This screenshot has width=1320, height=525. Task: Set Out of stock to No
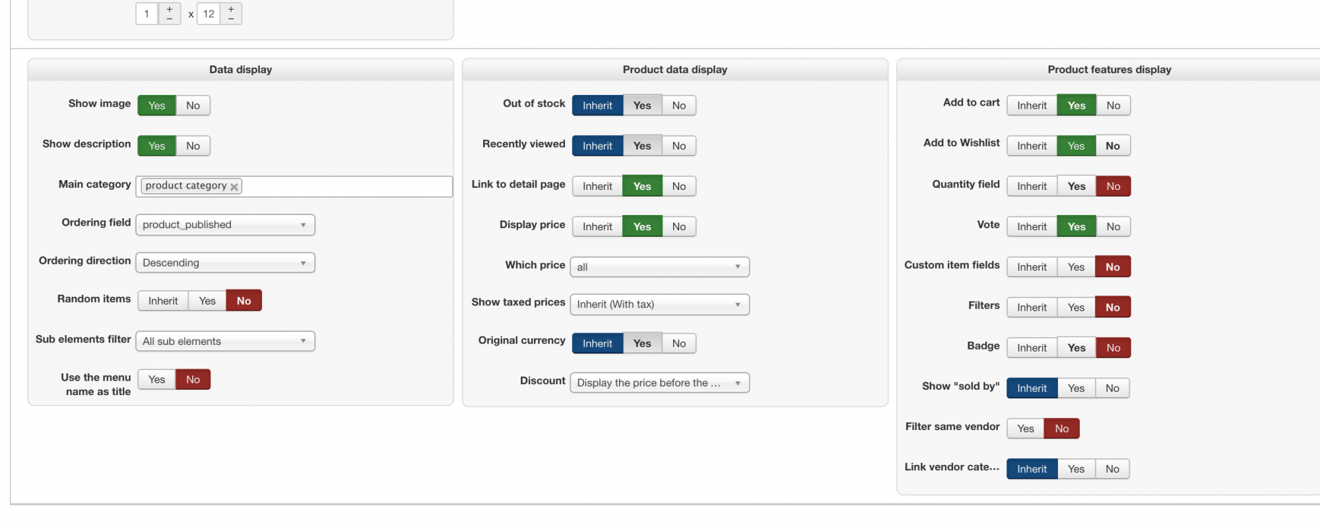click(x=679, y=106)
